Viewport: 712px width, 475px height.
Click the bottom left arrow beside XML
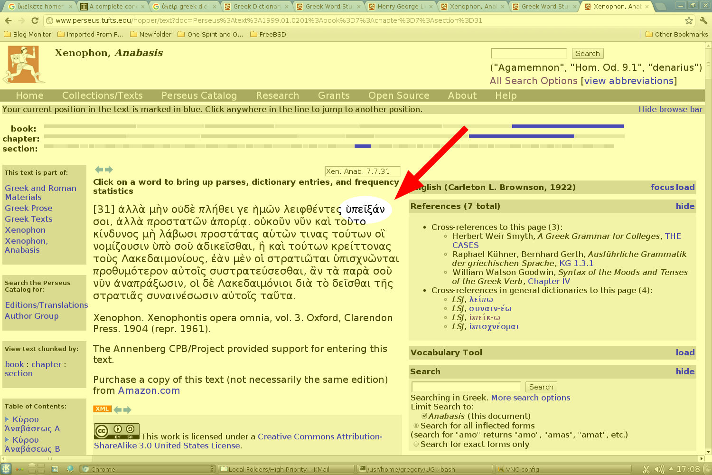[117, 409]
